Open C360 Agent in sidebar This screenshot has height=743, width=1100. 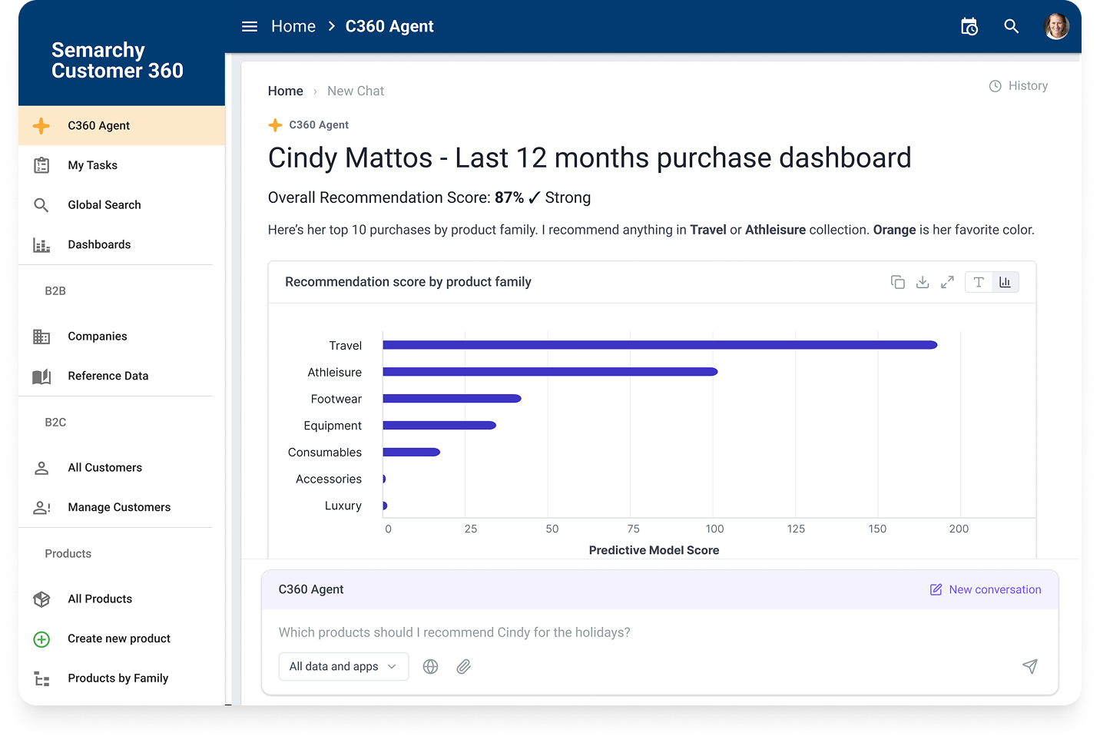click(x=122, y=126)
